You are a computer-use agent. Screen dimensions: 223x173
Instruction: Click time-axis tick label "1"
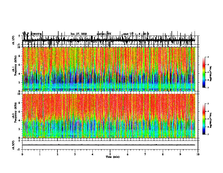pyautogui.click(x=40, y=154)
